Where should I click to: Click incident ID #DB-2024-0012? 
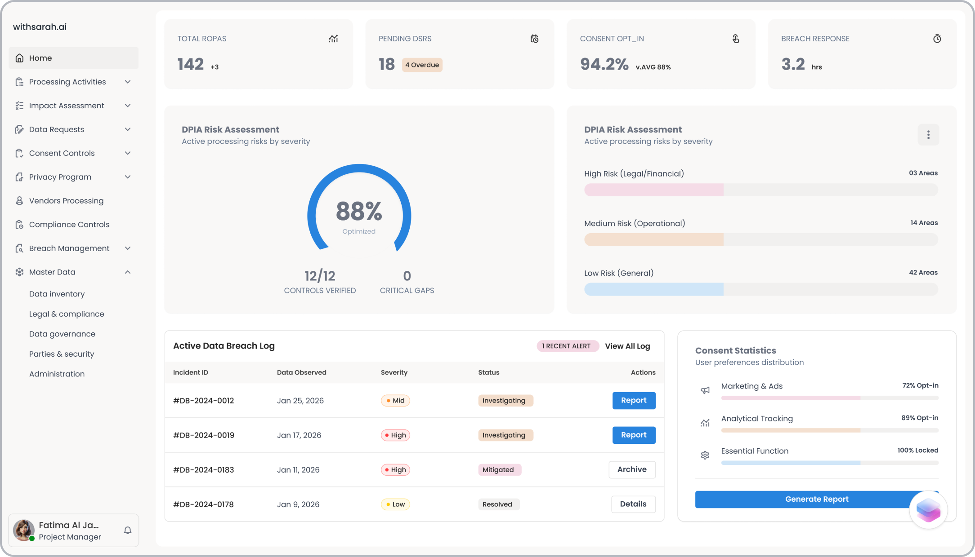click(x=203, y=401)
